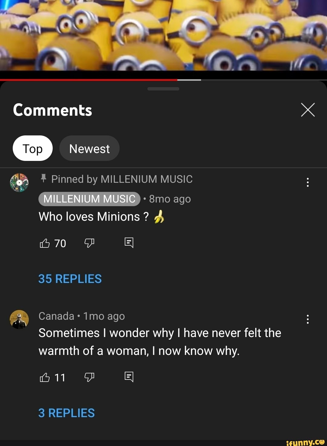Tap the comments sheet drag handle

click(x=163, y=89)
